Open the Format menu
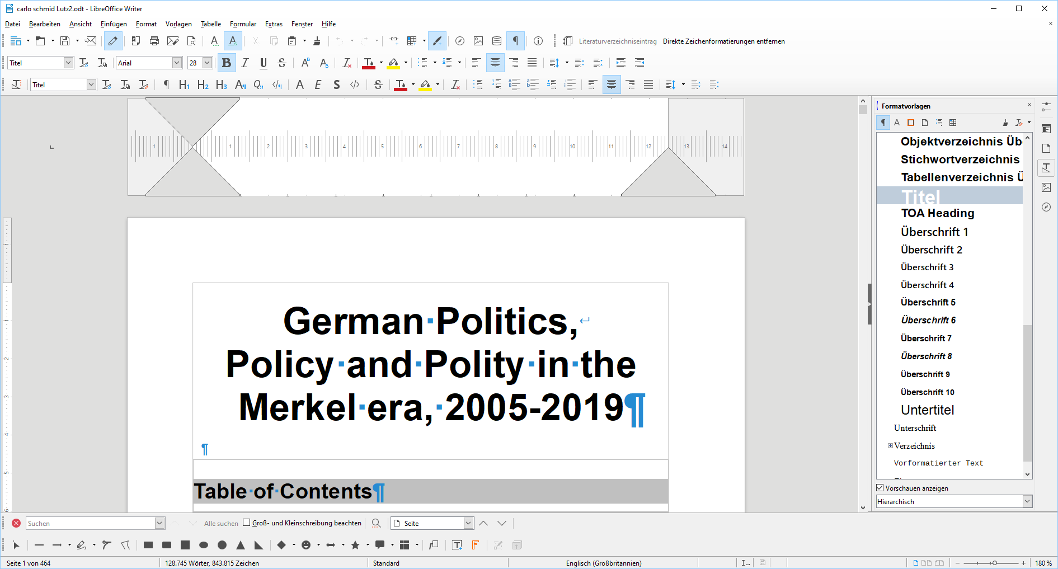This screenshot has width=1058, height=569. pyautogui.click(x=146, y=24)
